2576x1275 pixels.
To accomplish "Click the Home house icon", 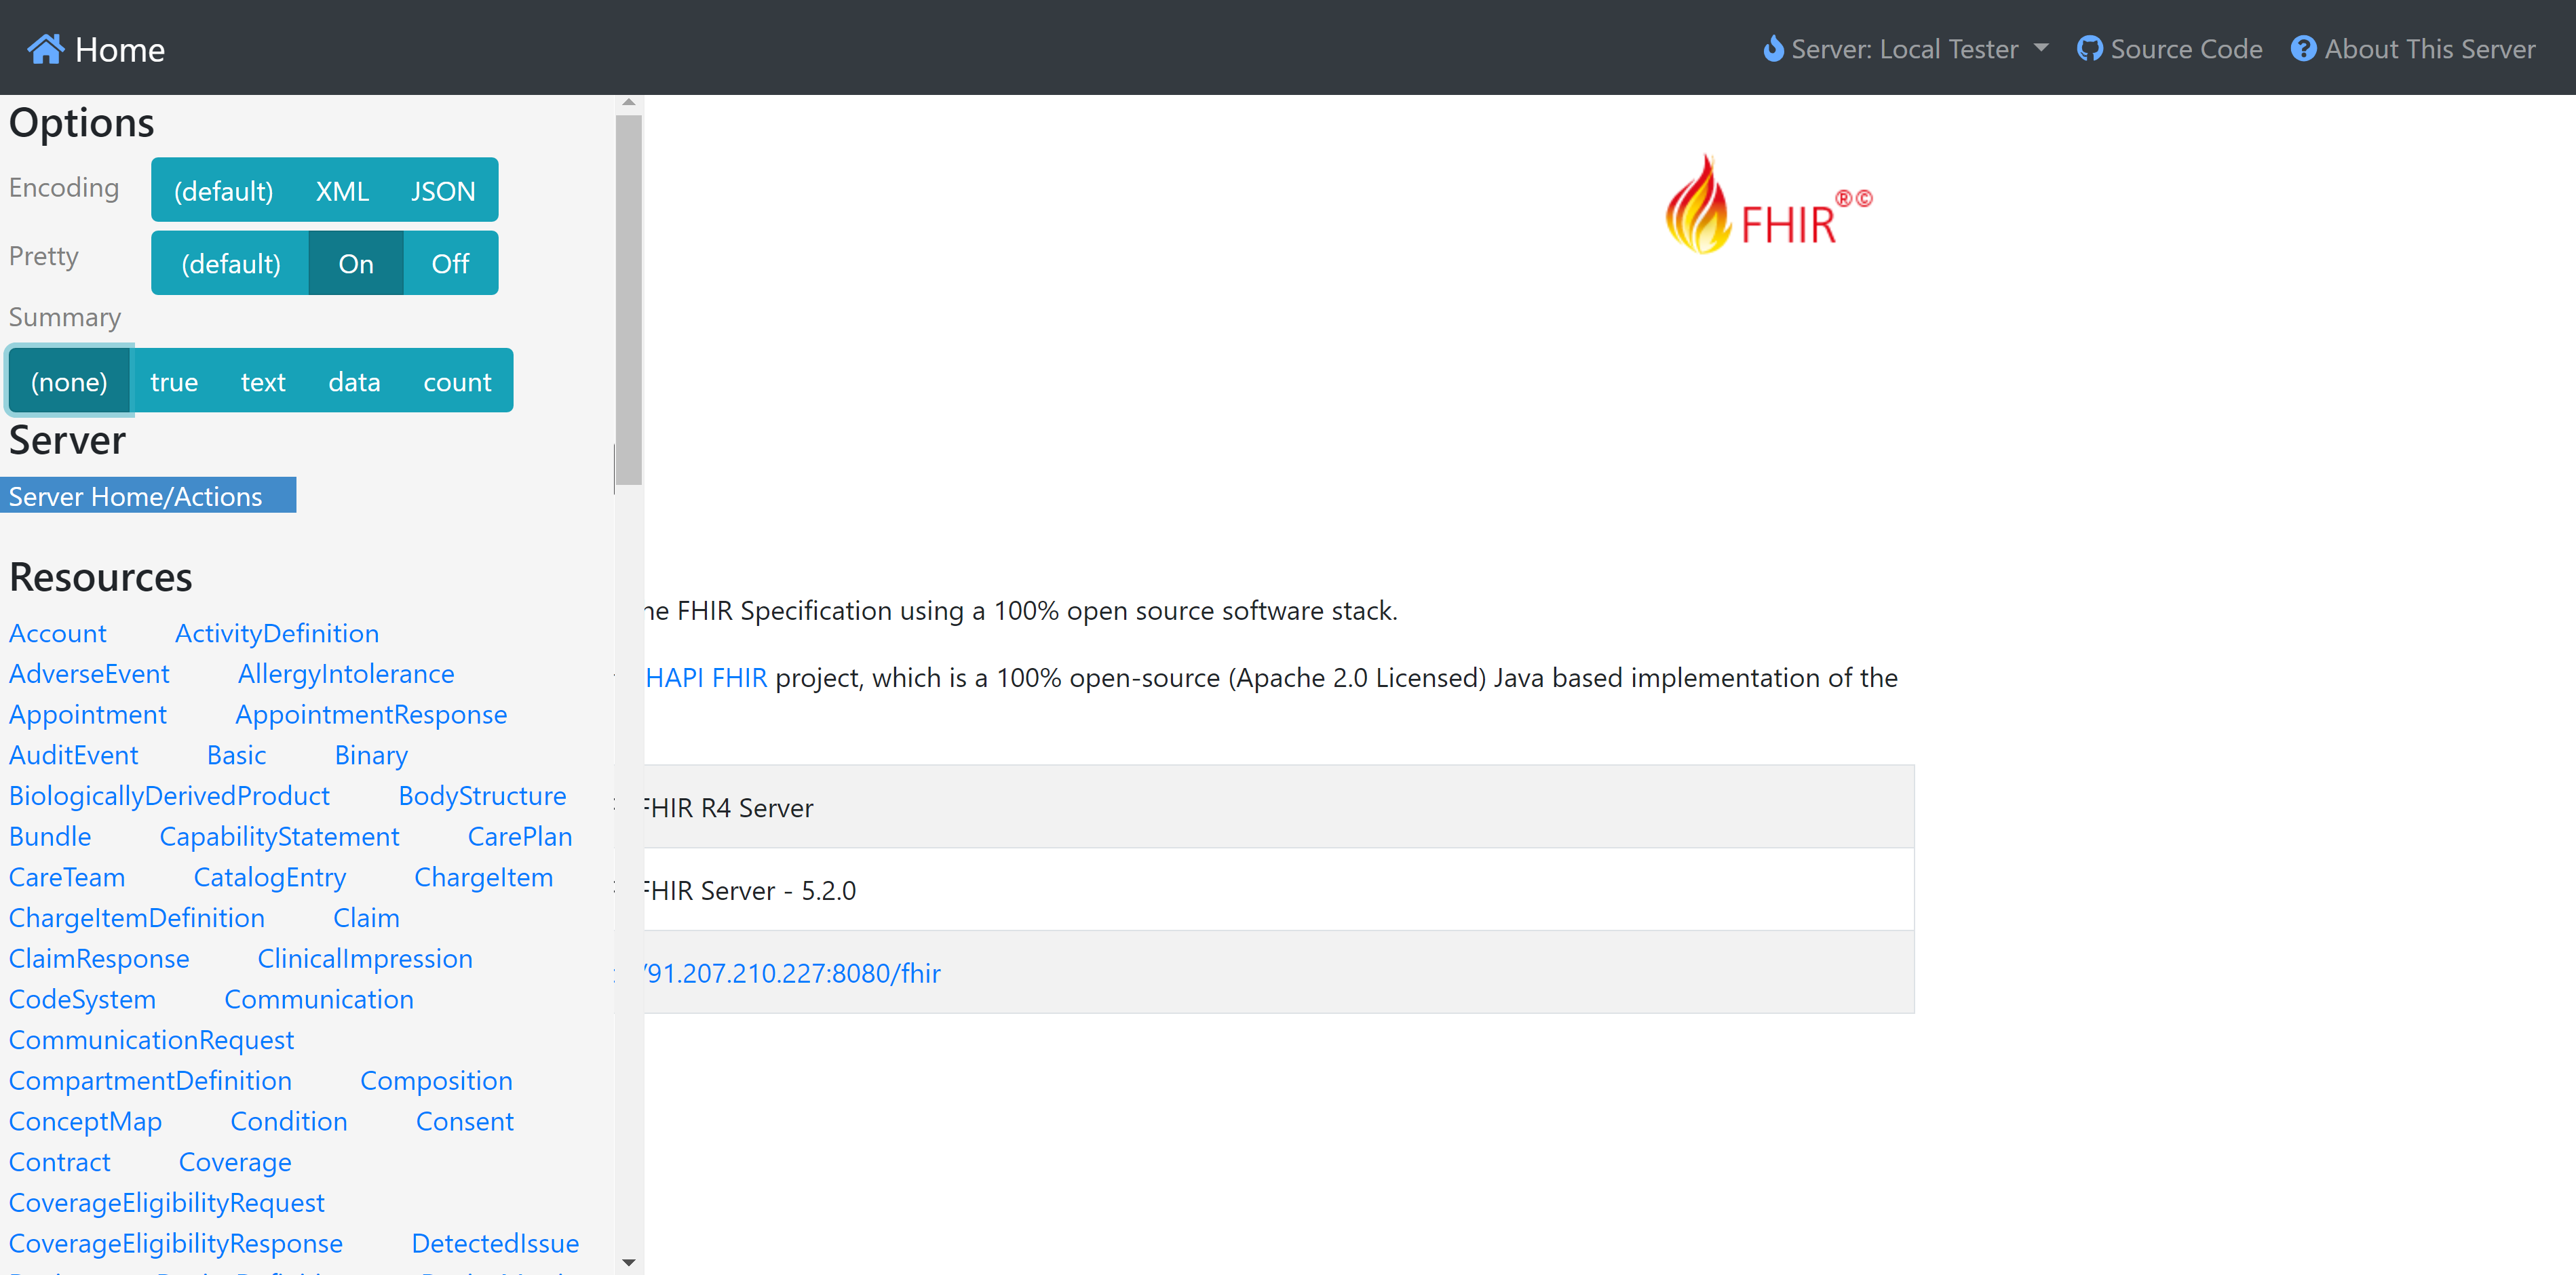I will point(46,49).
